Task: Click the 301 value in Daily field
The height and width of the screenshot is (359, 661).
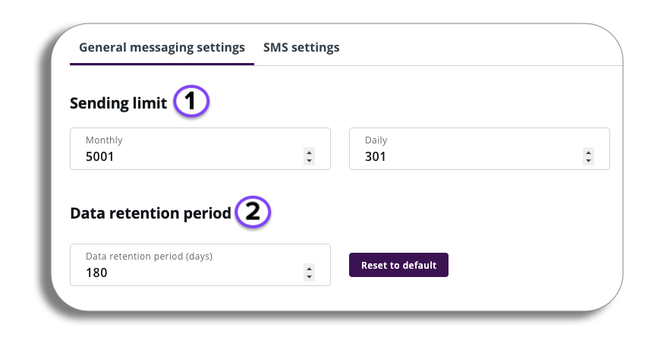Action: 376,157
